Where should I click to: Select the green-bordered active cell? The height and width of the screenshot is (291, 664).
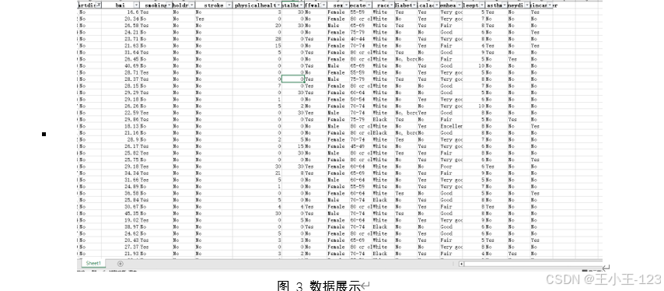point(293,79)
